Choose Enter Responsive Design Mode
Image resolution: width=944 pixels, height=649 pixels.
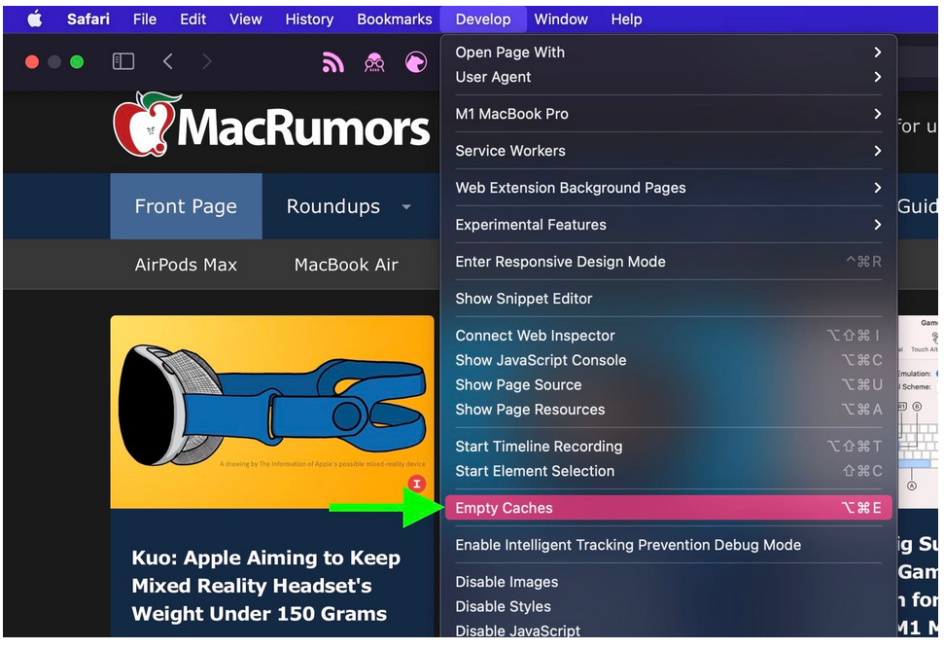coord(668,262)
